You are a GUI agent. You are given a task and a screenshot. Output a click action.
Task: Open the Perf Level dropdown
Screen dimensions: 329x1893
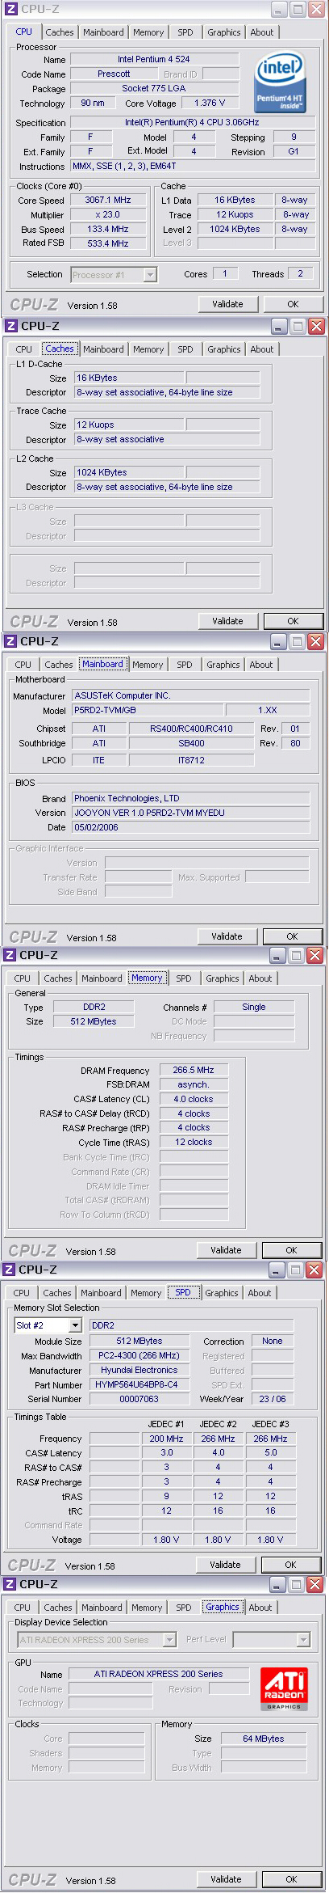tap(303, 1640)
